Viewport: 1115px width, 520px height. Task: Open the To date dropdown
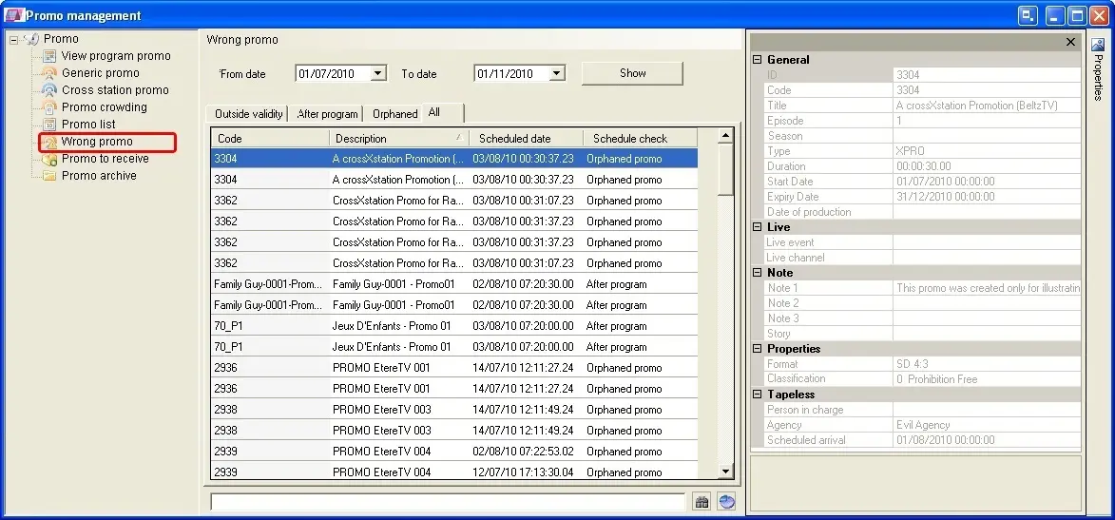point(556,73)
